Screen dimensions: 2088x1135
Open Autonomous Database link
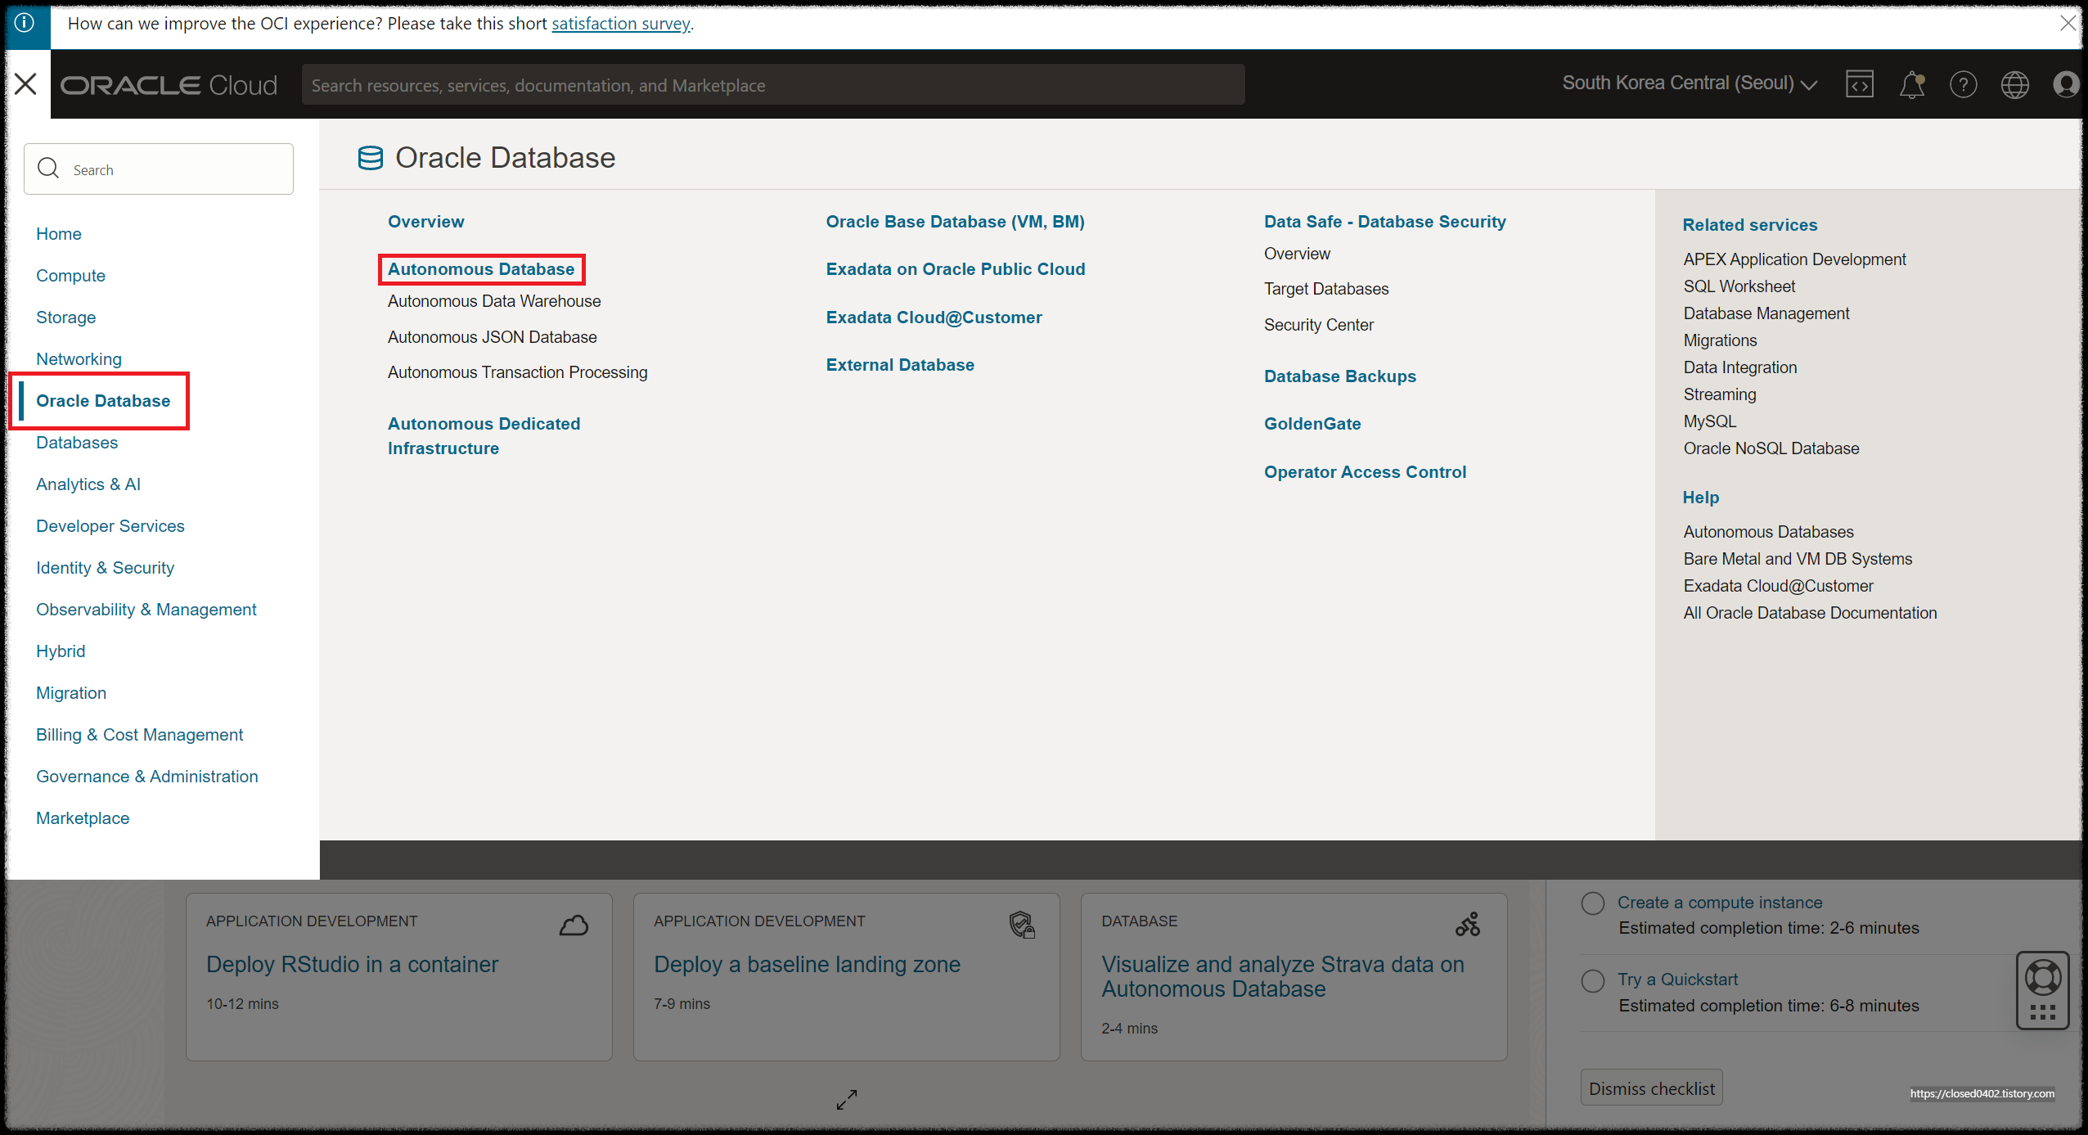(x=481, y=269)
